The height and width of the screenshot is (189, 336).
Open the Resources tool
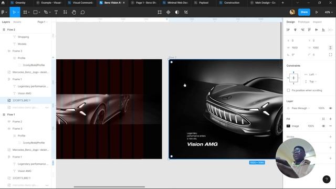(x=65, y=12)
